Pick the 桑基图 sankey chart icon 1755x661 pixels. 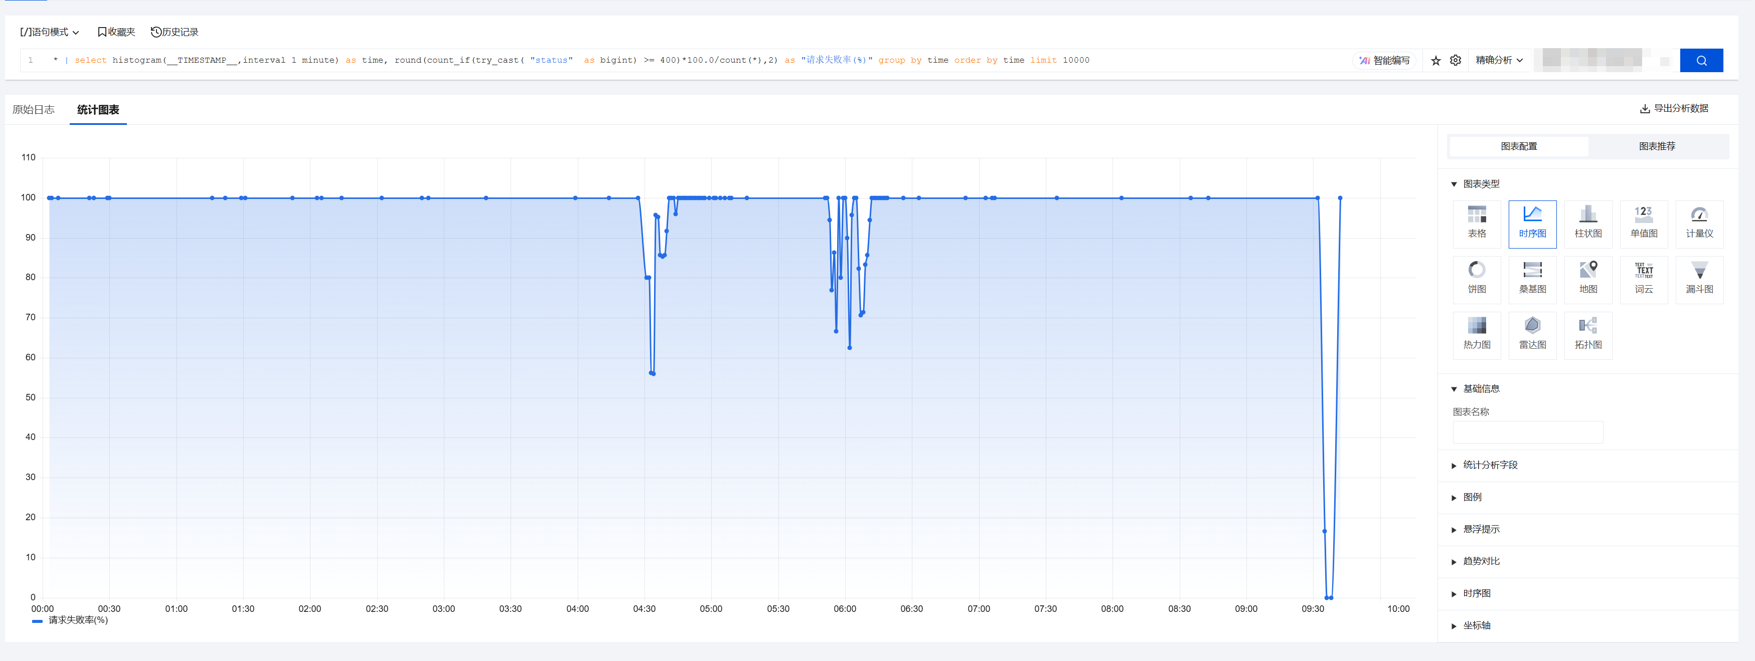[1532, 279]
